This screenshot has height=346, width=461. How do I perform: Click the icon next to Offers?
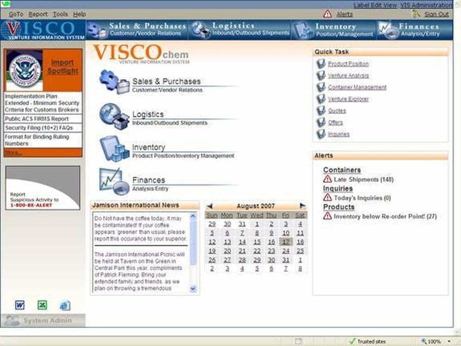tap(321, 123)
